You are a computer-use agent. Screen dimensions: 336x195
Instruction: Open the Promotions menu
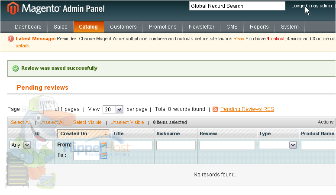click(x=163, y=27)
